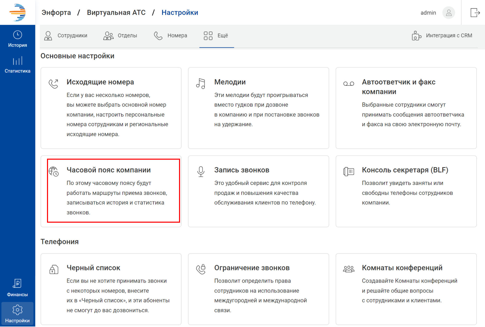The width and height of the screenshot is (485, 327).
Task: Click the Исходящие номера description text
Action: (117, 115)
